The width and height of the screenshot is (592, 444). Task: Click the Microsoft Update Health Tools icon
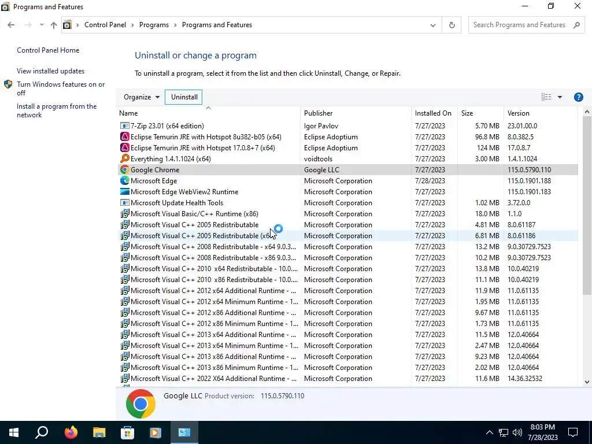[x=125, y=203]
